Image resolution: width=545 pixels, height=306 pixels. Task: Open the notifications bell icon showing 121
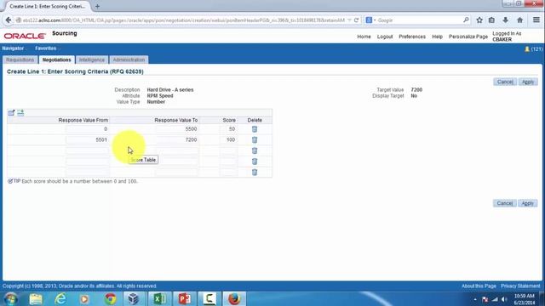coord(527,49)
